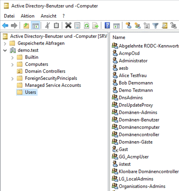Click the demo.test domain icon
Screen dimensions: 179x191
pos(13,50)
